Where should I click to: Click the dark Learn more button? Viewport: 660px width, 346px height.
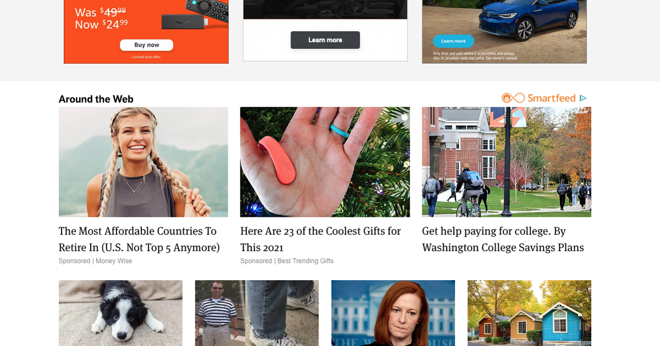(325, 40)
